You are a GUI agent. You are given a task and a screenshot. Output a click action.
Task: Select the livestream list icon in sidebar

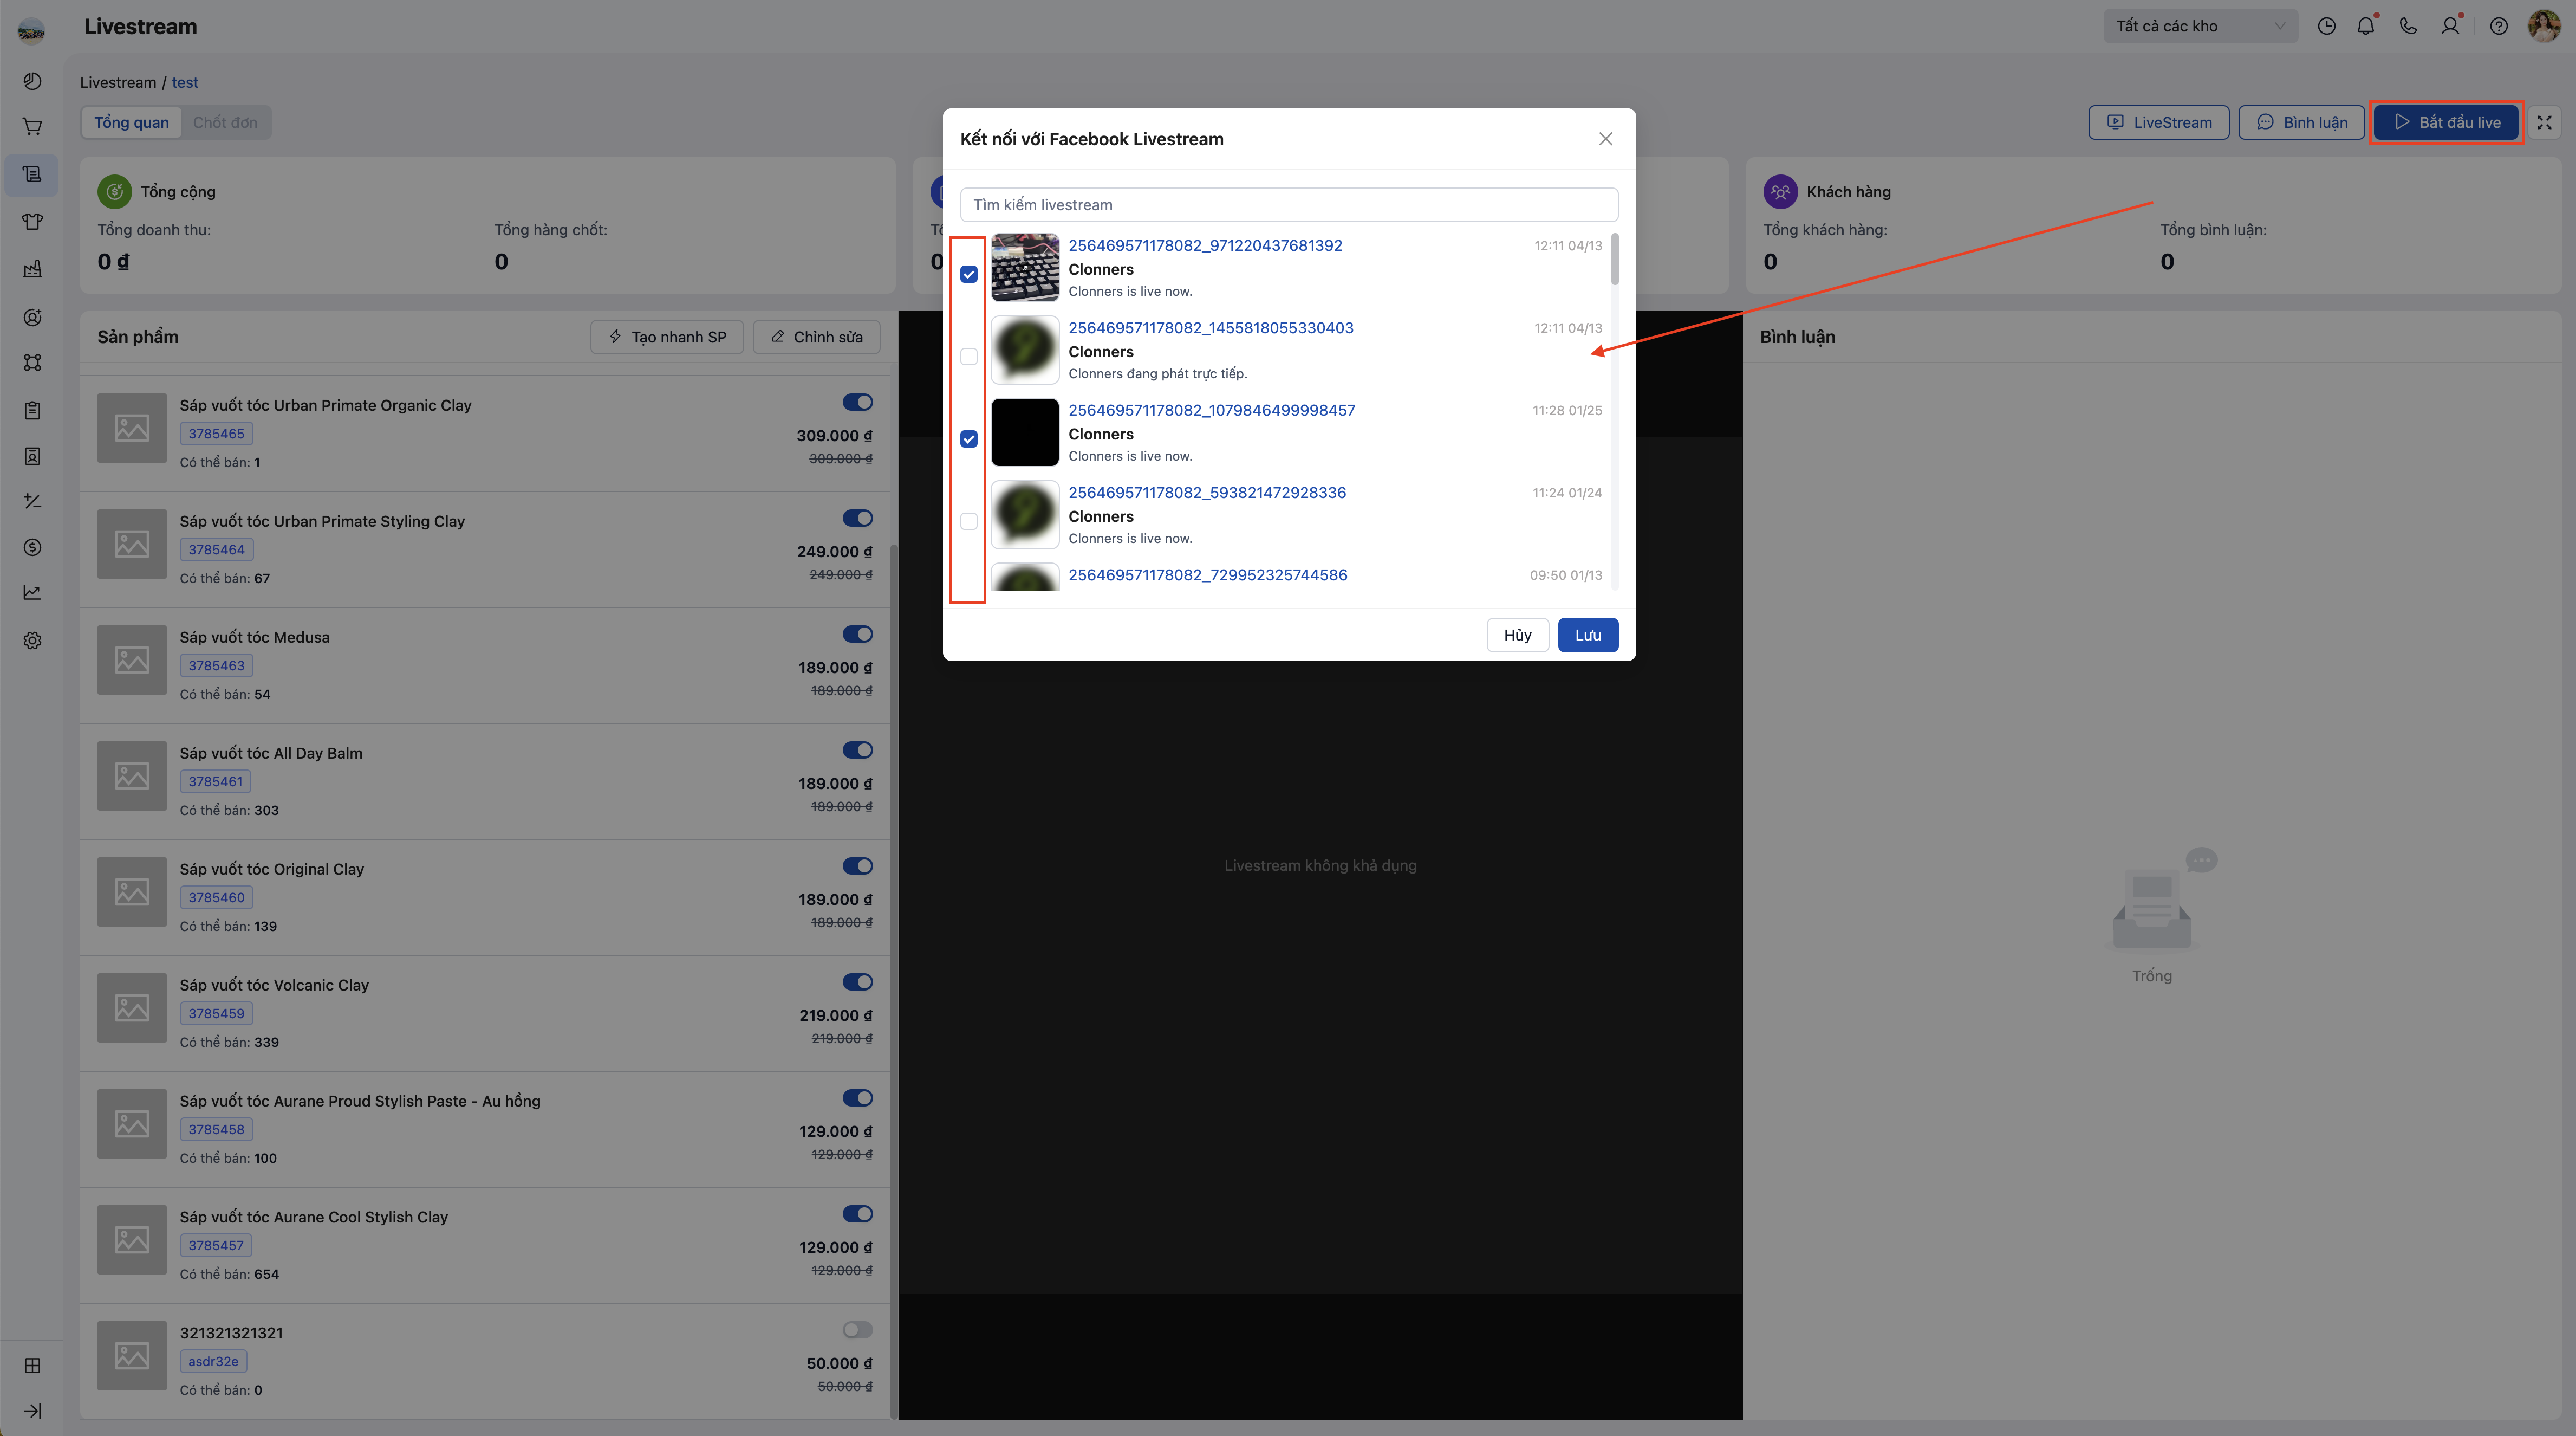pyautogui.click(x=32, y=174)
